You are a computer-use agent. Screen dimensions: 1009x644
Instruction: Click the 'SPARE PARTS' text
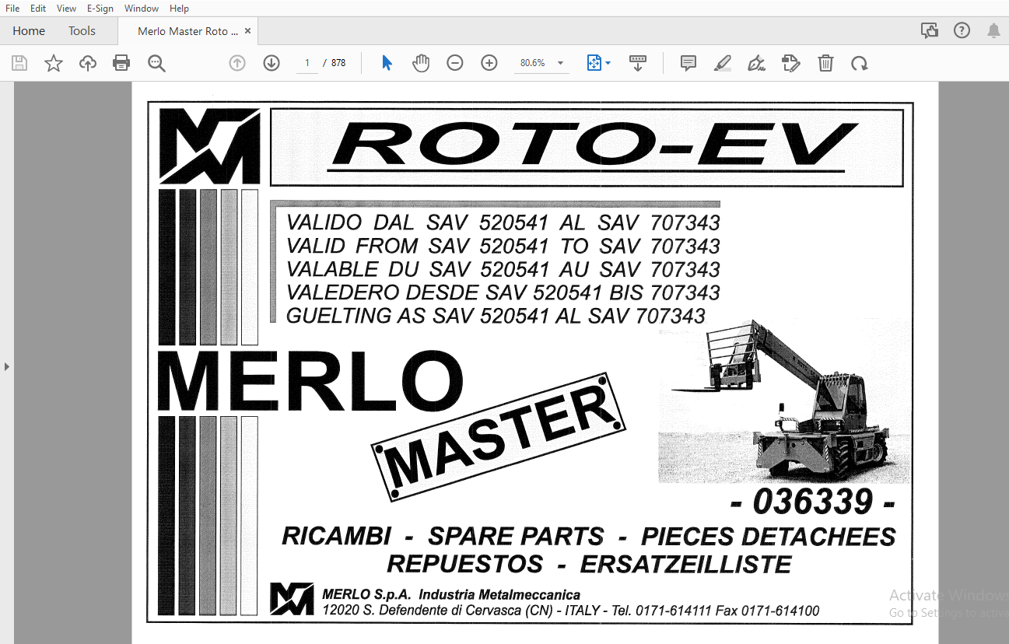[516, 537]
